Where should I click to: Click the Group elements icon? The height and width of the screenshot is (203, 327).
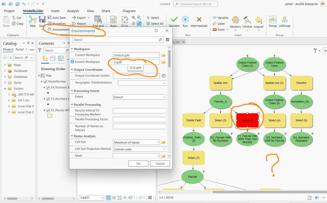[x=273, y=20]
